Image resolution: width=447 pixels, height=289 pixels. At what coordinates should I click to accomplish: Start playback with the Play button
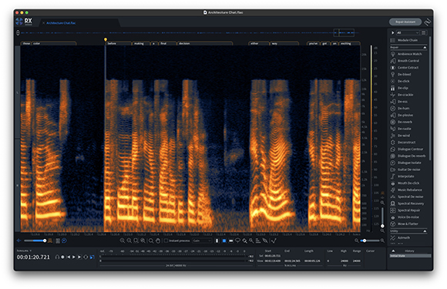pos(74,257)
